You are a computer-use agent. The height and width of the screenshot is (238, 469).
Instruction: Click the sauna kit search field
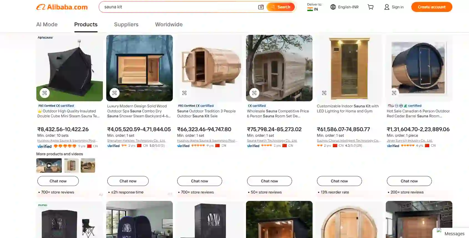[179, 7]
